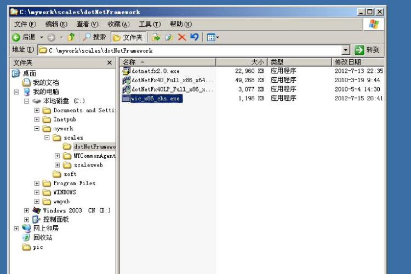This screenshot has height=274, width=411.
Task: Select the dotnetfx2.0.exe file icon
Action: pos(126,71)
